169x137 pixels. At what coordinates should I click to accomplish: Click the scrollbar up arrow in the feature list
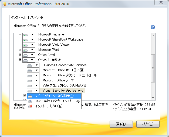(x=153, y=36)
